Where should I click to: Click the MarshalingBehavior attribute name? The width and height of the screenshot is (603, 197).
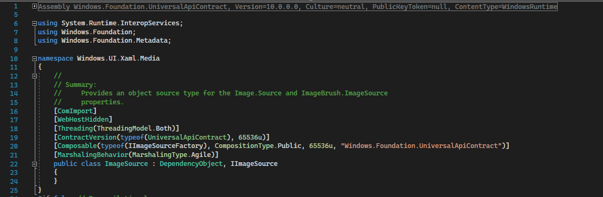point(93,155)
